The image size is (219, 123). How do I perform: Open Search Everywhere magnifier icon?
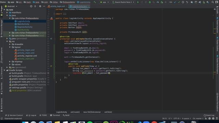pos(212,2)
